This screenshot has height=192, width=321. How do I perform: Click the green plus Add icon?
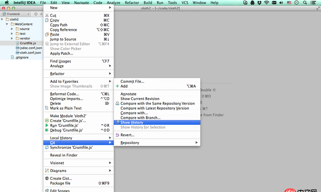[117, 86]
